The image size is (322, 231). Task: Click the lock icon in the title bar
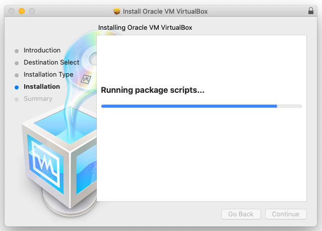(x=310, y=11)
